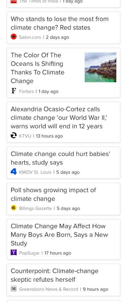The image size is (139, 308).
Task: Click the Greensboro News & Record icon
Action: [13, 288]
